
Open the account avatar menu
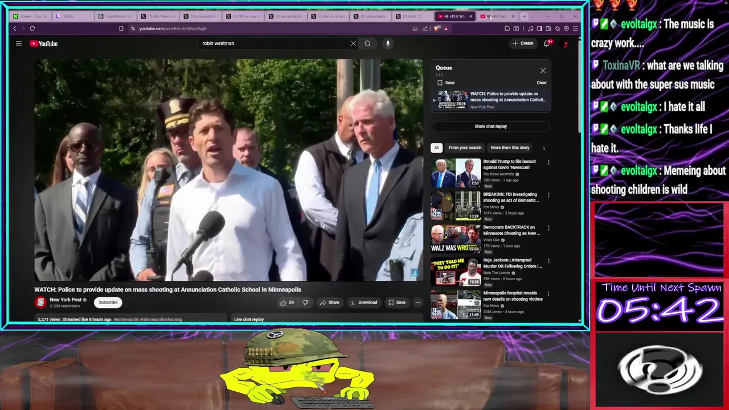tap(566, 43)
